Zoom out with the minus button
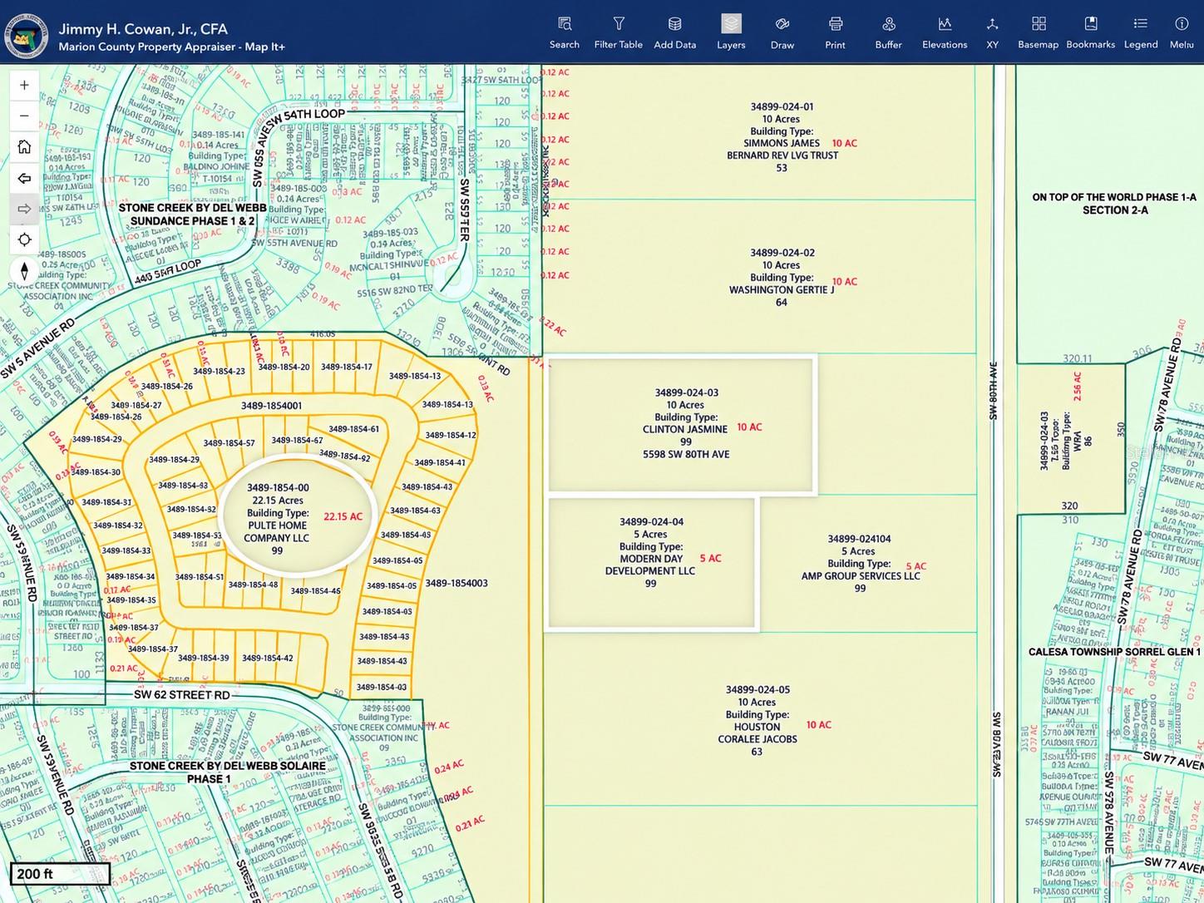 coord(24,116)
